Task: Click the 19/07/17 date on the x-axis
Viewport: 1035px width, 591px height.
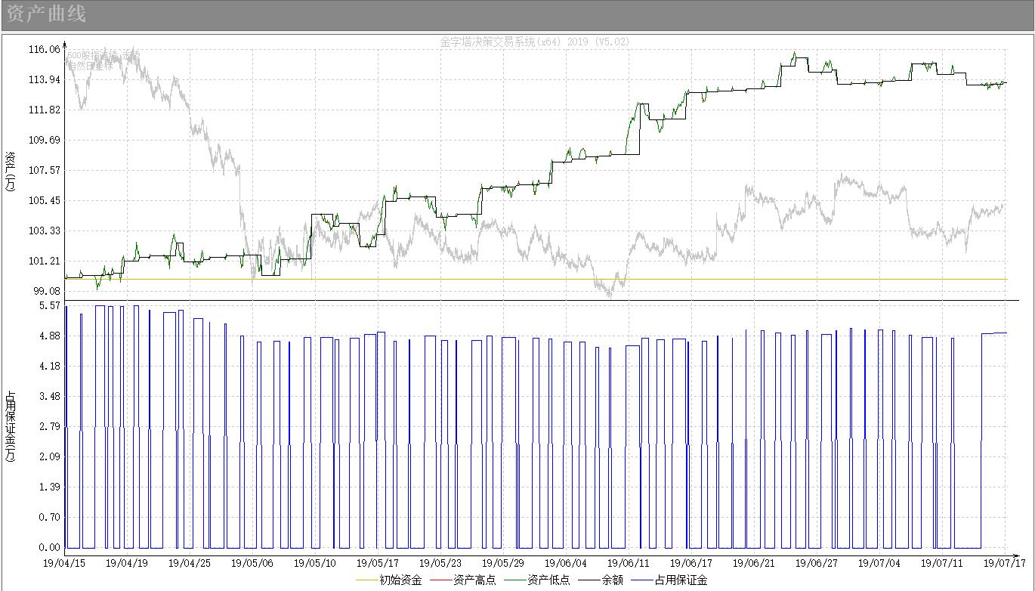Action: (1005, 563)
